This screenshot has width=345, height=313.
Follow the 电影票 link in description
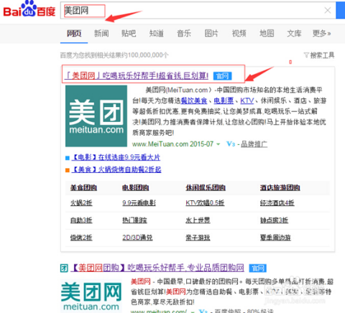(x=224, y=101)
